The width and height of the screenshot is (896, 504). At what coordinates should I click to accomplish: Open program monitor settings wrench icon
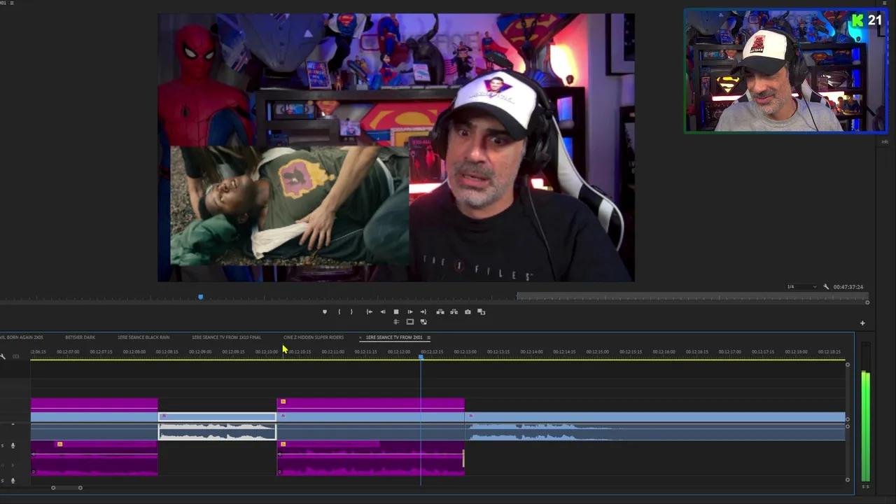[827, 286]
